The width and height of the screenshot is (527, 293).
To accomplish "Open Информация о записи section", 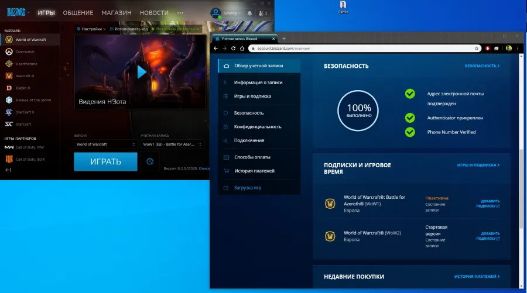I will 259,82.
